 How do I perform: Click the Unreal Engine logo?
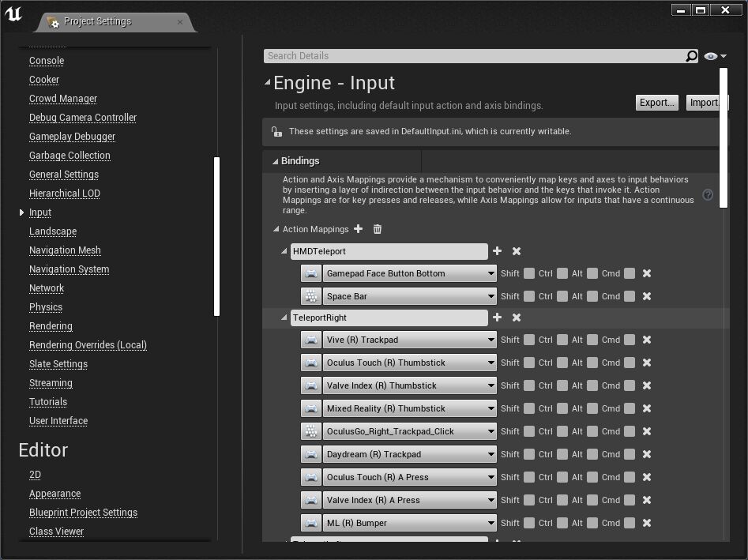(13, 13)
